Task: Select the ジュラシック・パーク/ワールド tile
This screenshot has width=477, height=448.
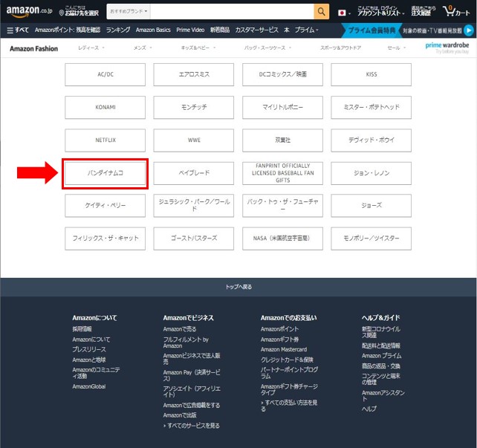Action: pos(194,206)
